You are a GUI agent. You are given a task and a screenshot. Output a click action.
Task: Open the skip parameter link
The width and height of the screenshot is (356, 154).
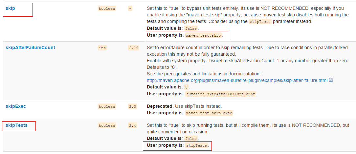[10, 9]
